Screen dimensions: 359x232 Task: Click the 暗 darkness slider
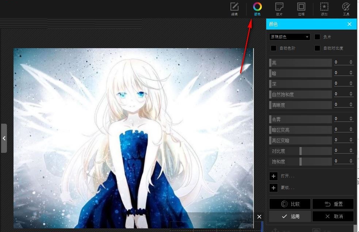coord(301,73)
